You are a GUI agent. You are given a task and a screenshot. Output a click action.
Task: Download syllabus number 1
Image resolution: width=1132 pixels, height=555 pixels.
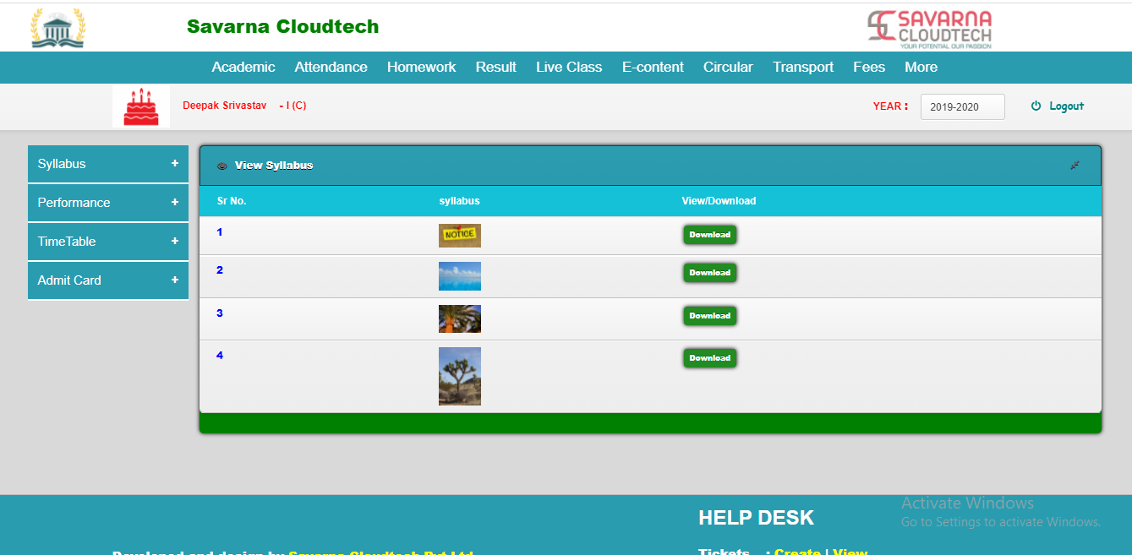point(709,235)
